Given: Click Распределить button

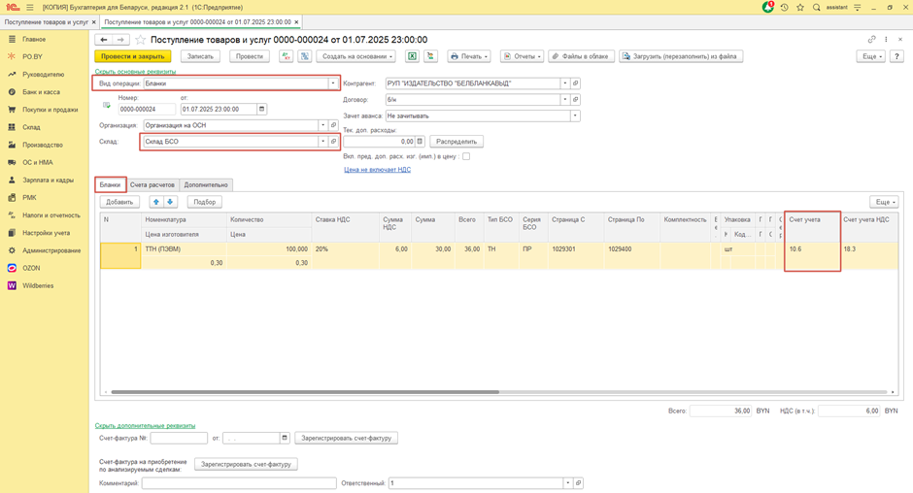Looking at the screenshot, I should pyautogui.click(x=456, y=142).
